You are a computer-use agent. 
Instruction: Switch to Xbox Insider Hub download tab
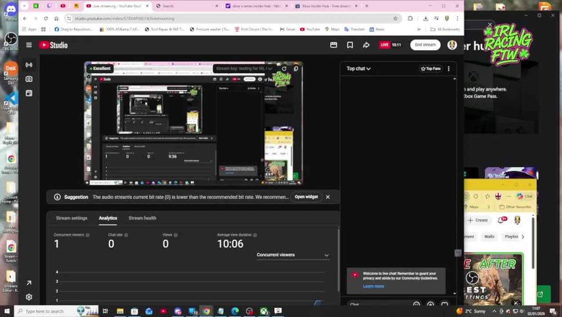tap(326, 6)
